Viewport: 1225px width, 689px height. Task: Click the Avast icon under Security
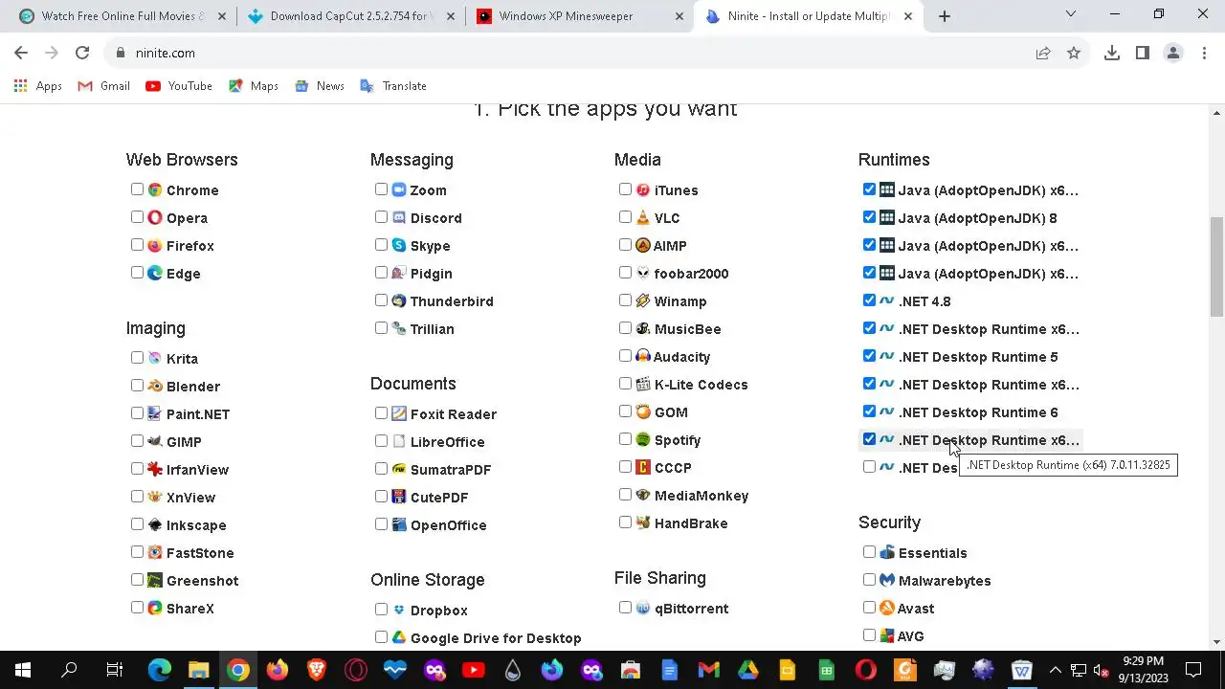point(887,608)
